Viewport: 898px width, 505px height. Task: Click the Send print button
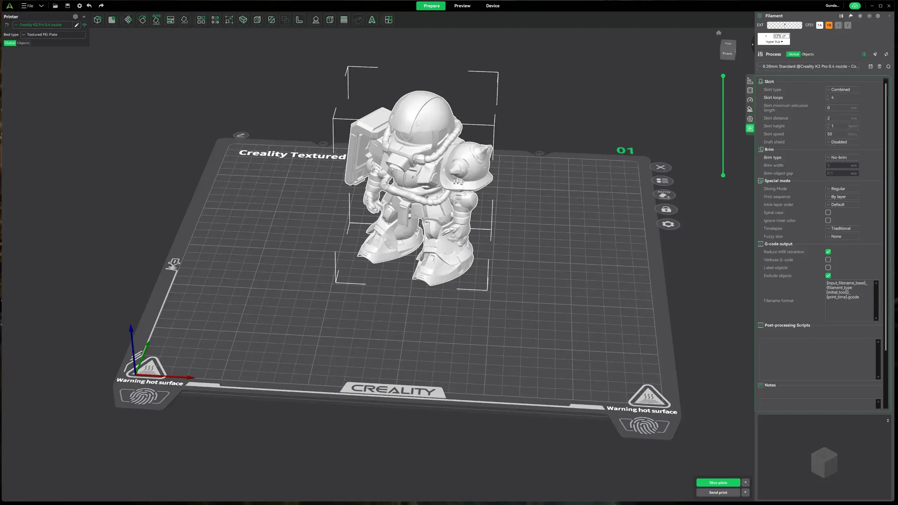pos(718,492)
